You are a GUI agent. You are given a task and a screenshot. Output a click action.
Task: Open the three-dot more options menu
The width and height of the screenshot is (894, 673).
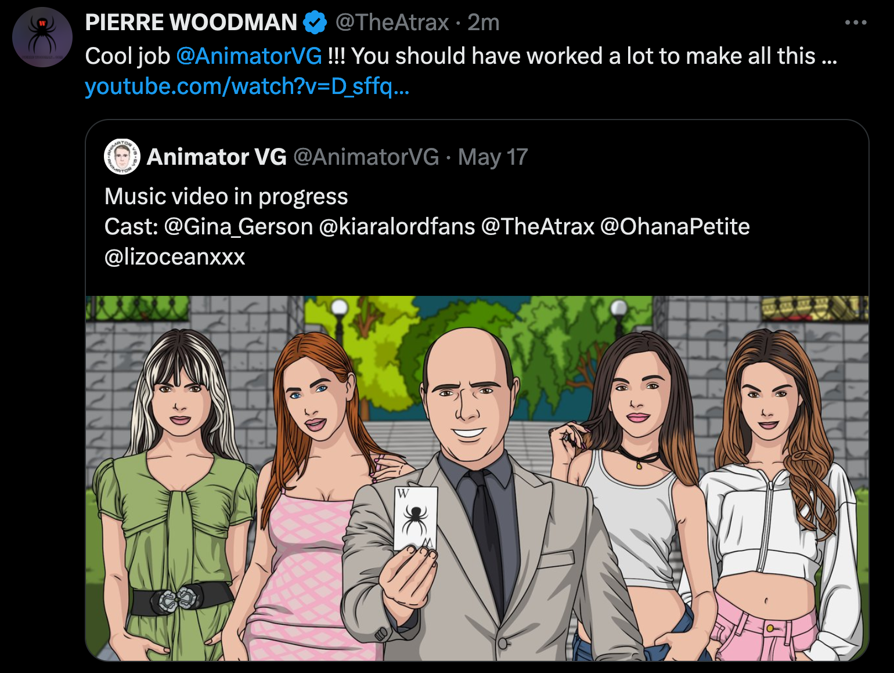coord(856,23)
